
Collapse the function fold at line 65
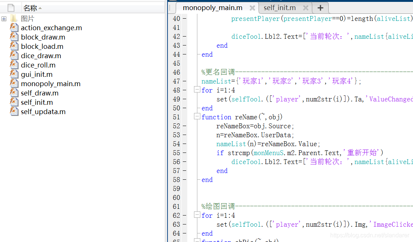[x=197, y=240]
